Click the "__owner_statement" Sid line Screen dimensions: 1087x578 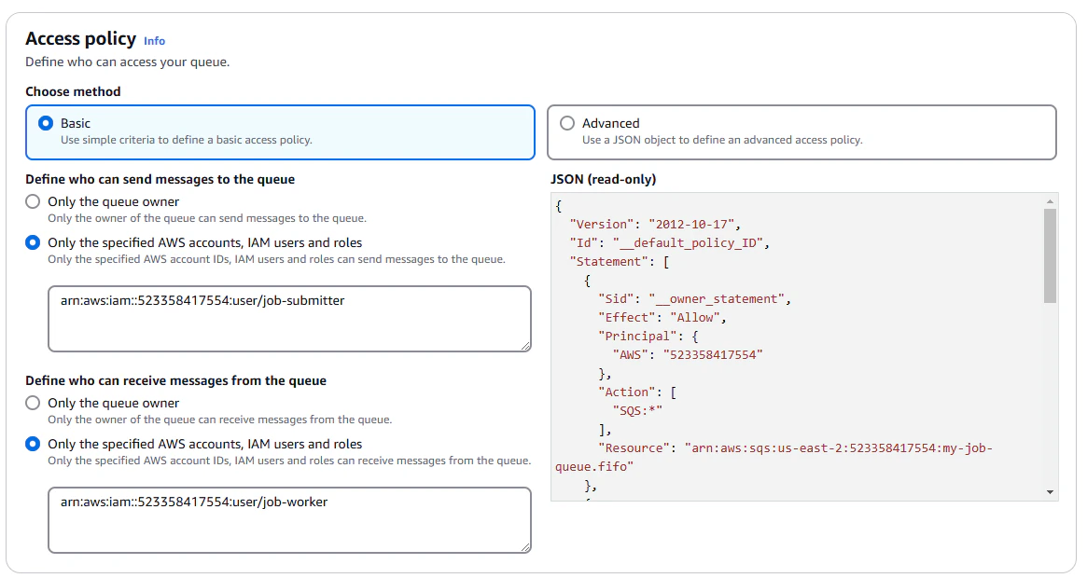pos(694,298)
